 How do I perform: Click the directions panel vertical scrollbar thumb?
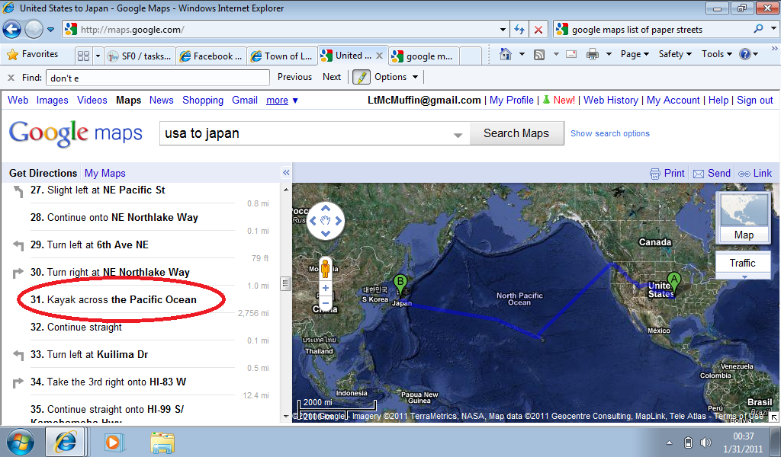pyautogui.click(x=286, y=283)
